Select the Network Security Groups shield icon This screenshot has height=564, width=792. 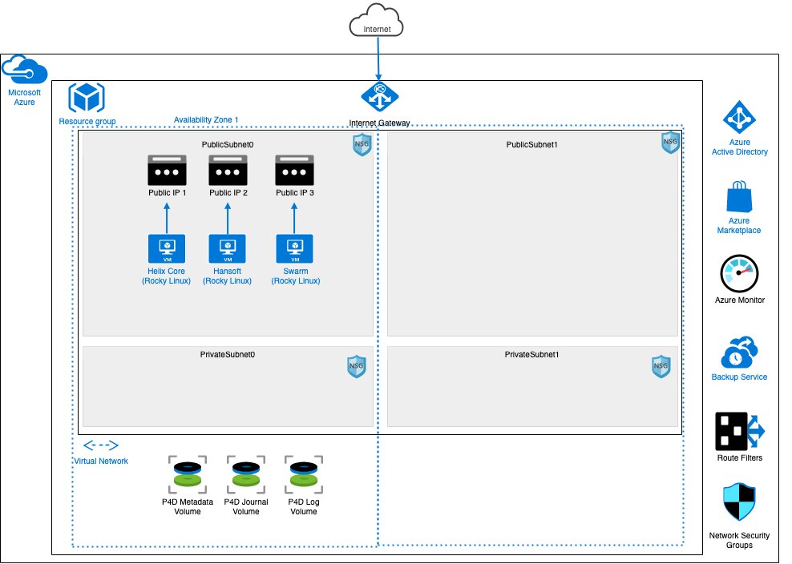[739, 502]
